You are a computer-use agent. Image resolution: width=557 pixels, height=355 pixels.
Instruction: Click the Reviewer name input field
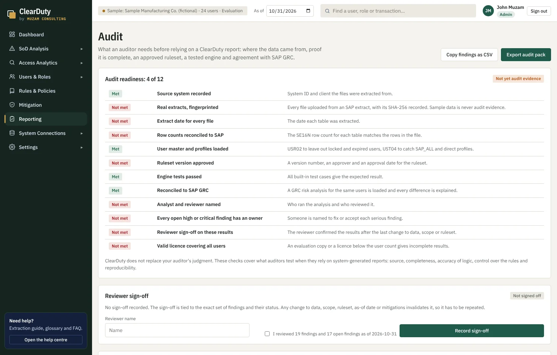(x=177, y=330)
